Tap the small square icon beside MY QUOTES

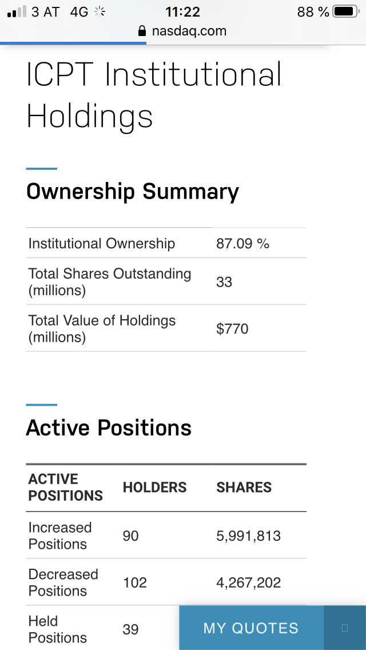[x=344, y=628]
